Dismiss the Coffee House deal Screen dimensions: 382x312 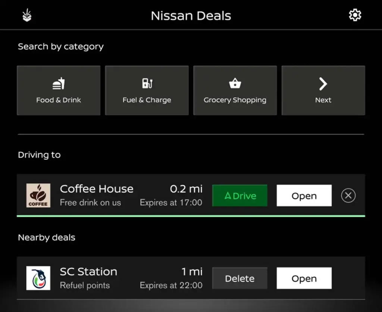pos(348,195)
